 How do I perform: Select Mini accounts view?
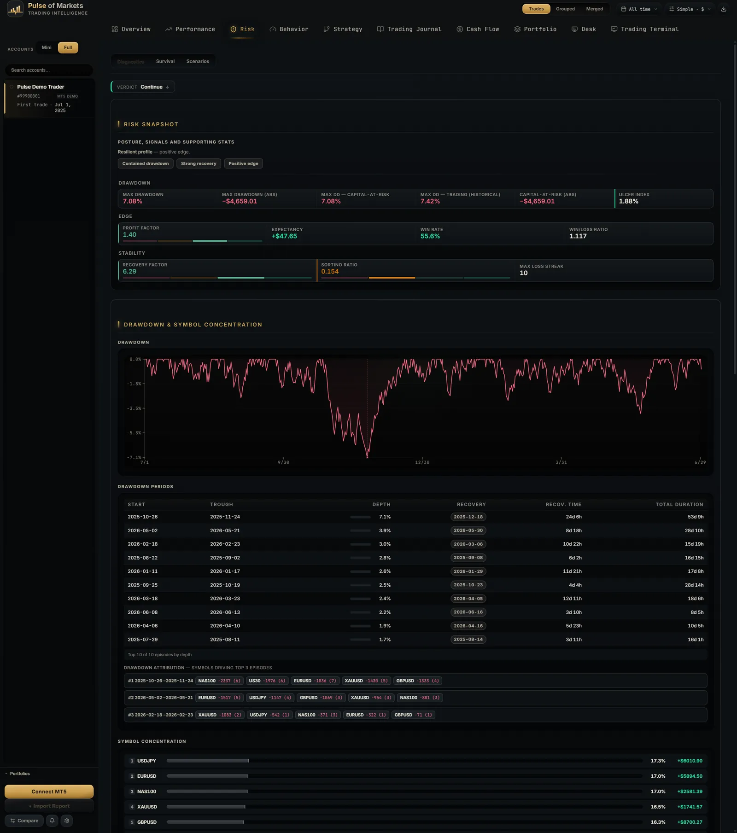47,47
